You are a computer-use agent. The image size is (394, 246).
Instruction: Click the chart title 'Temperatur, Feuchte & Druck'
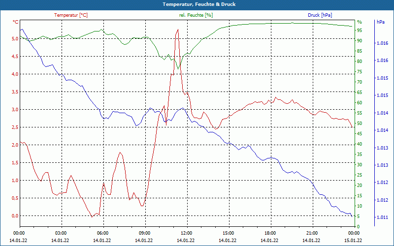pos(199,4)
